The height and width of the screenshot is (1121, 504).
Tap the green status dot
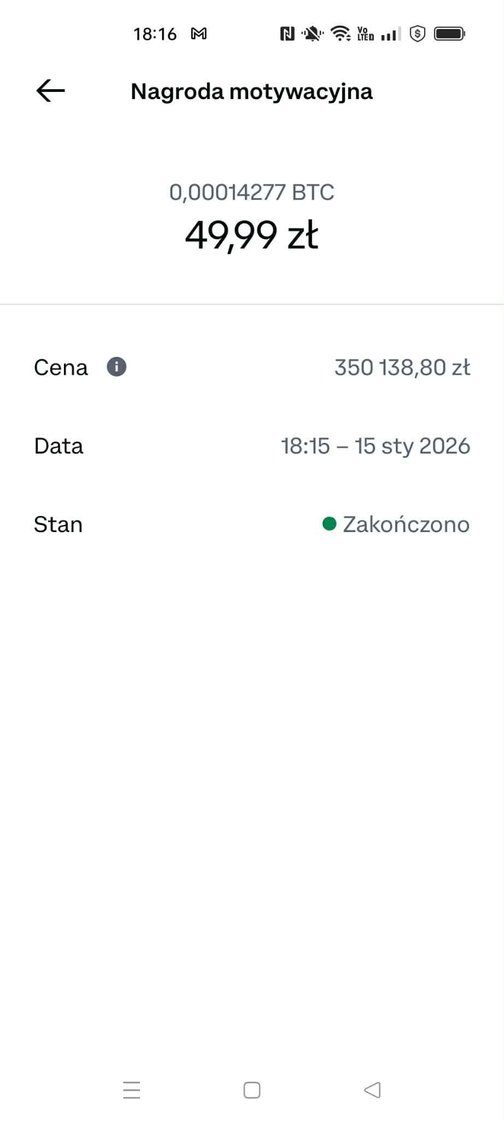[329, 524]
